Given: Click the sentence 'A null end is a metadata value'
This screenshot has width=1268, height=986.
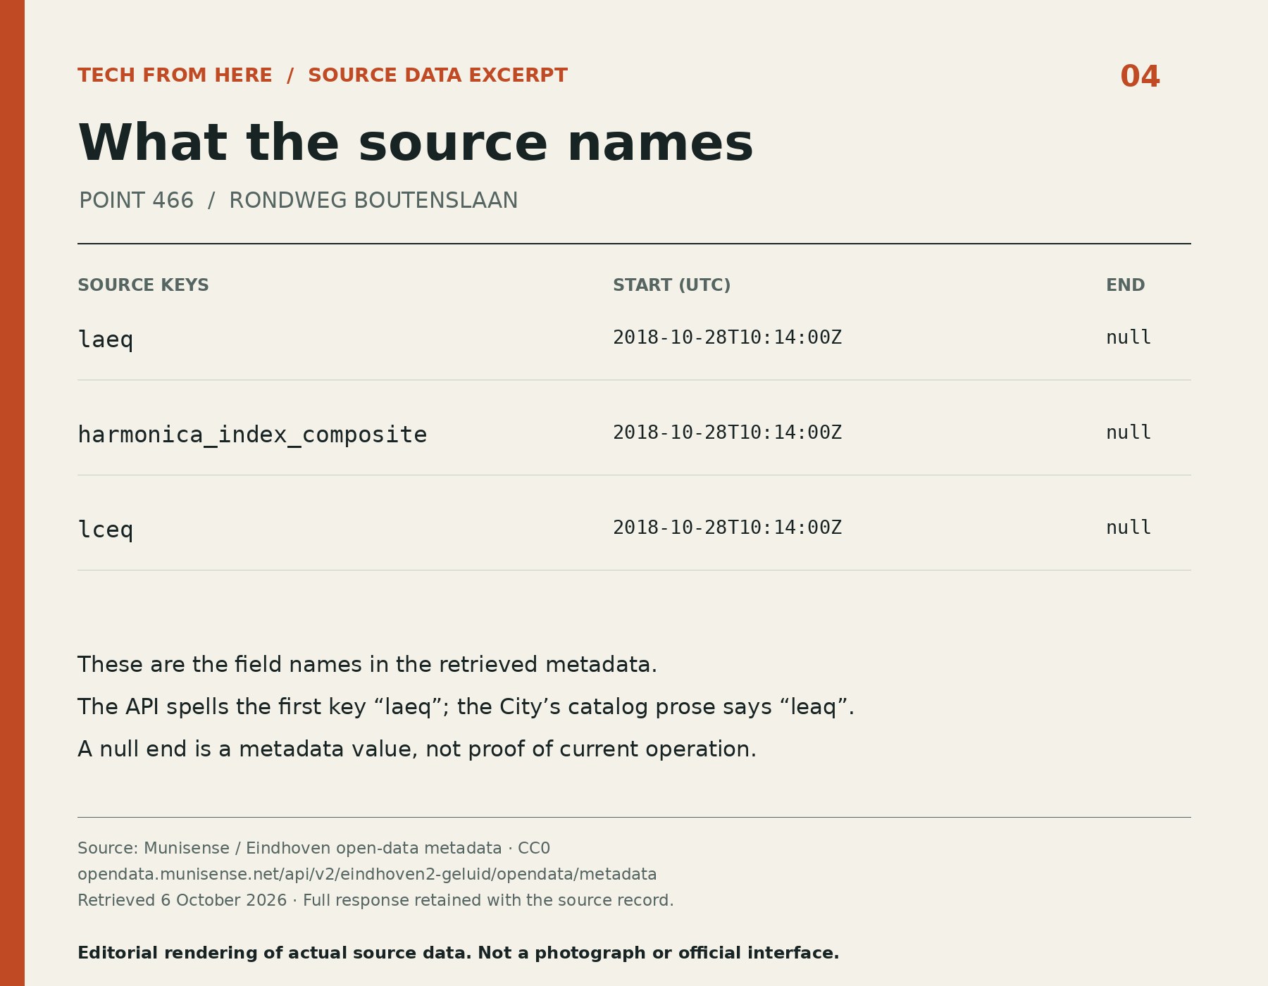Looking at the screenshot, I should click(417, 749).
